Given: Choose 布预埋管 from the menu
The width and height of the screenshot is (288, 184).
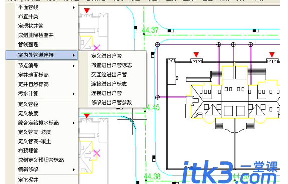Looking at the screenshot, I should 42,151.
